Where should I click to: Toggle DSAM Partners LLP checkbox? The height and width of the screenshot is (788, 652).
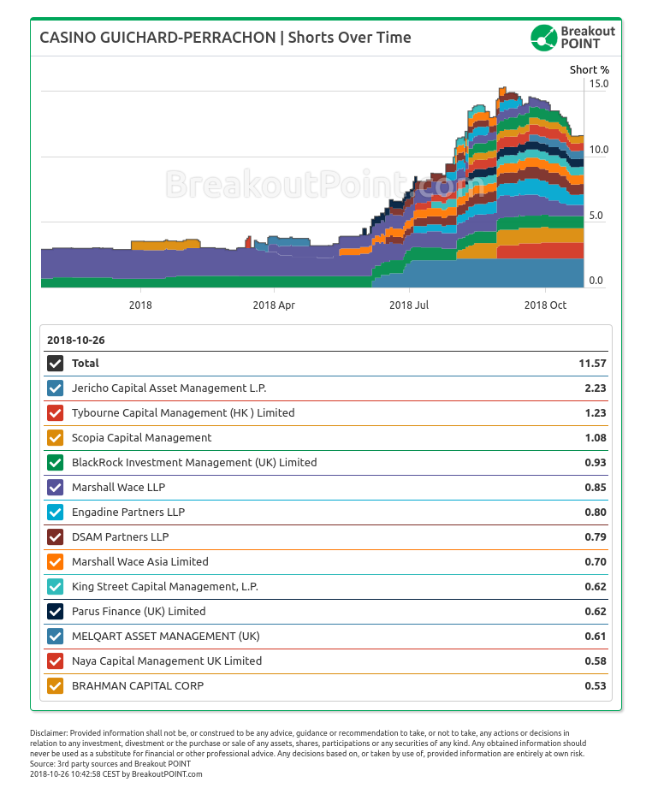[x=56, y=537]
